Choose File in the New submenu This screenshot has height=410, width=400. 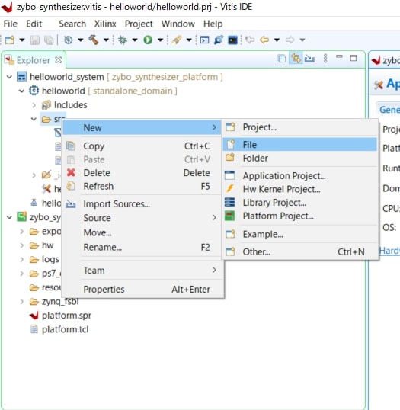point(299,145)
